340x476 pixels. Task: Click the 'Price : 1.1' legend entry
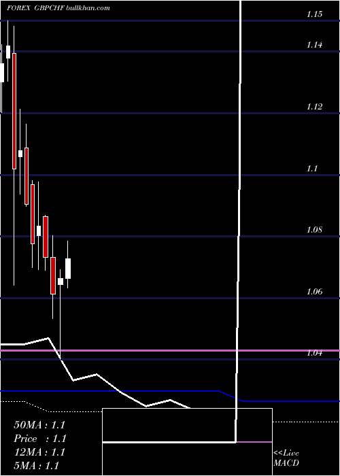tap(39, 439)
